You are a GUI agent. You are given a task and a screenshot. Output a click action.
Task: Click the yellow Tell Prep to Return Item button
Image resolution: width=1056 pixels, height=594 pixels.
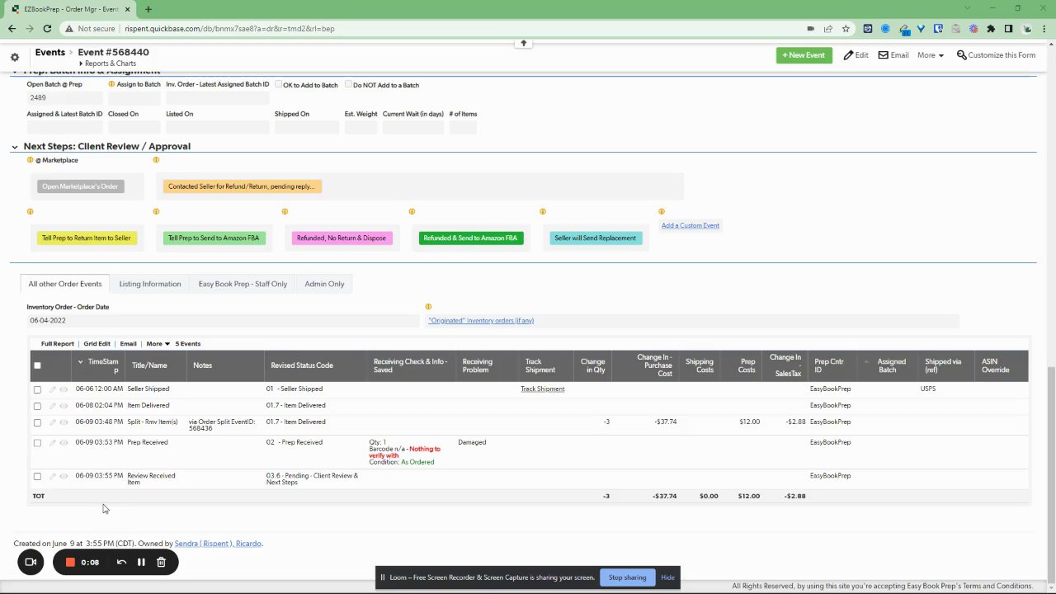pyautogui.click(x=86, y=238)
